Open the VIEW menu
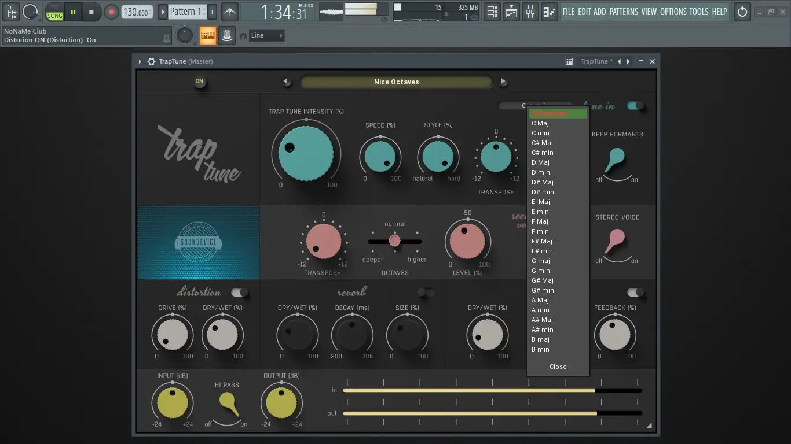 (x=649, y=12)
